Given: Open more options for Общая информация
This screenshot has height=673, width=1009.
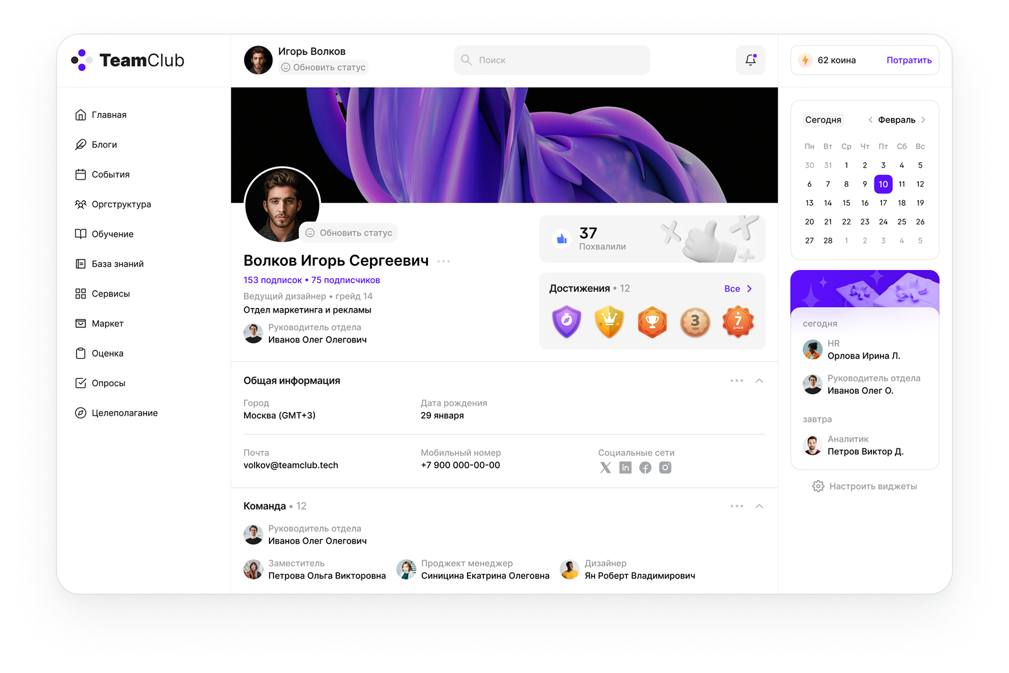Looking at the screenshot, I should click(737, 381).
